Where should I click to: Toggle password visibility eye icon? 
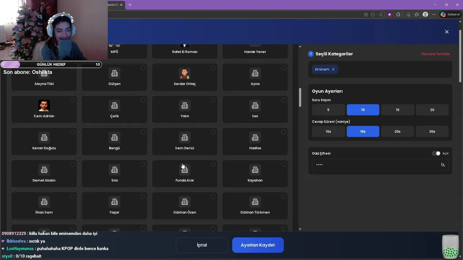click(x=443, y=165)
